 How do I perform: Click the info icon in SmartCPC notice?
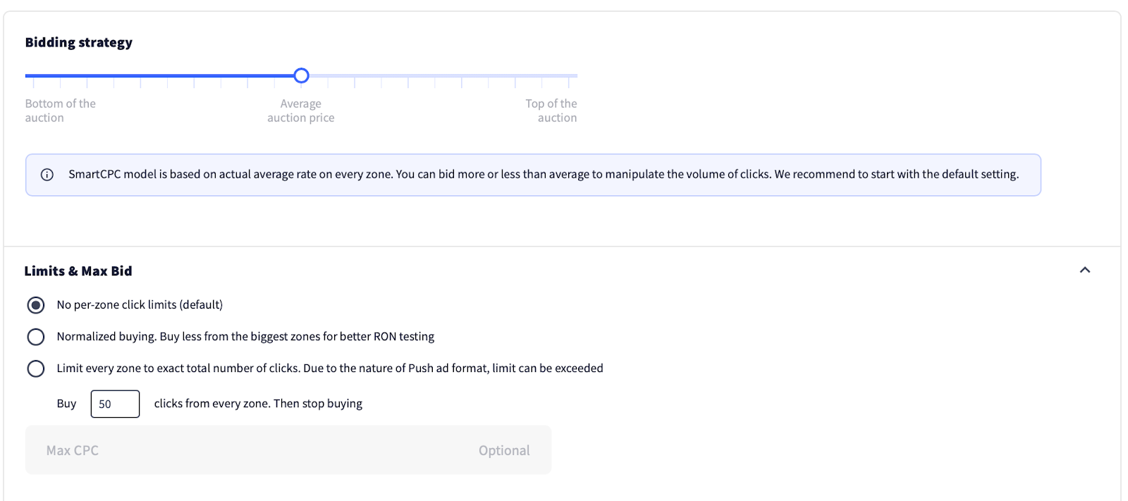point(47,175)
